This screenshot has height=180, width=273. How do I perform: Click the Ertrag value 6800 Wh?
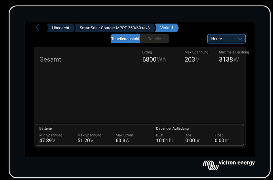tap(154, 59)
